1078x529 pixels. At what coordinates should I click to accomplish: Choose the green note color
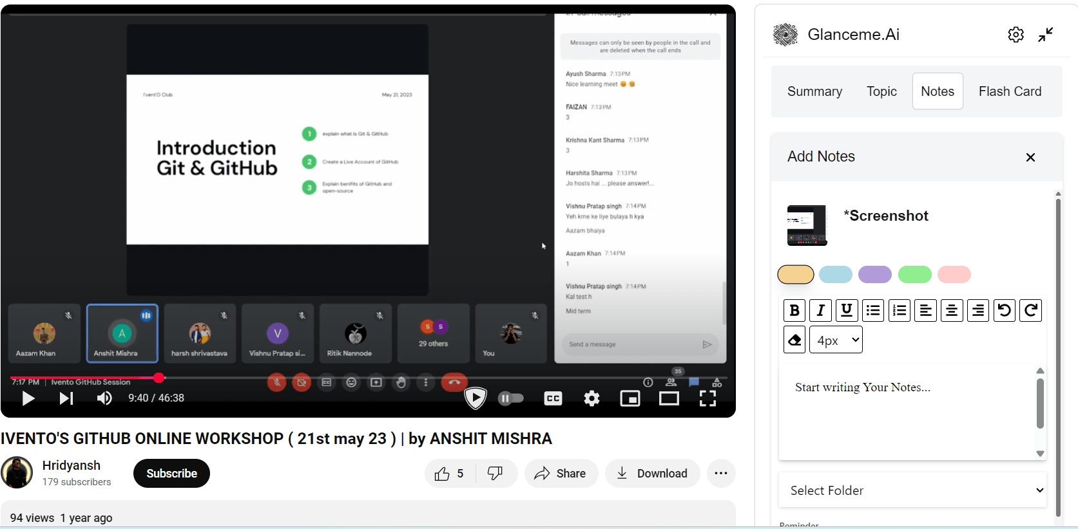coord(915,275)
